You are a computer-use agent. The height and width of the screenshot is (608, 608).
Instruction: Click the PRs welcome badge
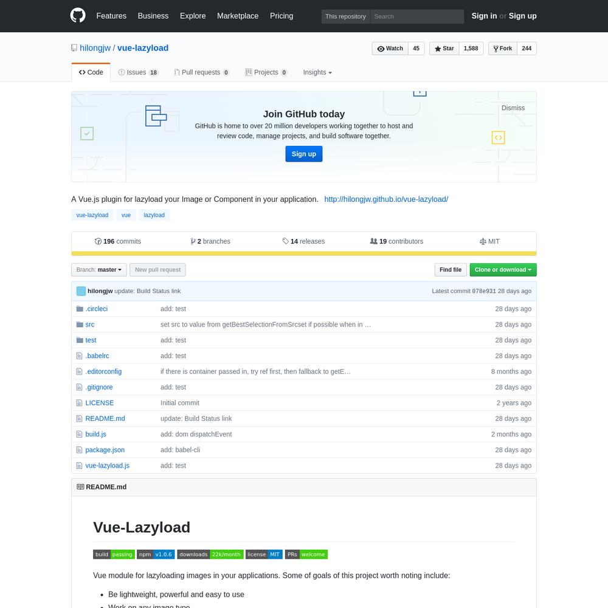pos(306,554)
